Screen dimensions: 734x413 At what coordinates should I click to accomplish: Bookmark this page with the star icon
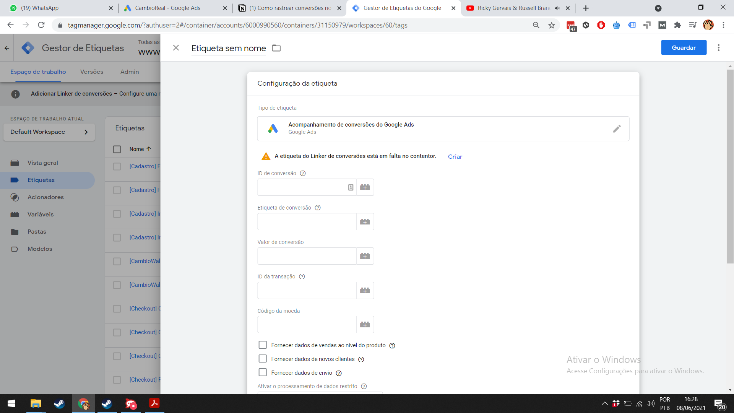click(x=551, y=25)
